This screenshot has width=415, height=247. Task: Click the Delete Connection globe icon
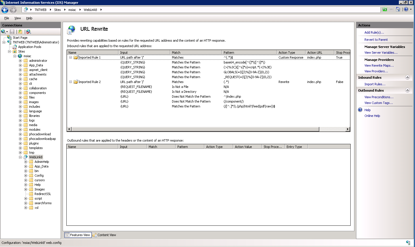(x=28, y=32)
